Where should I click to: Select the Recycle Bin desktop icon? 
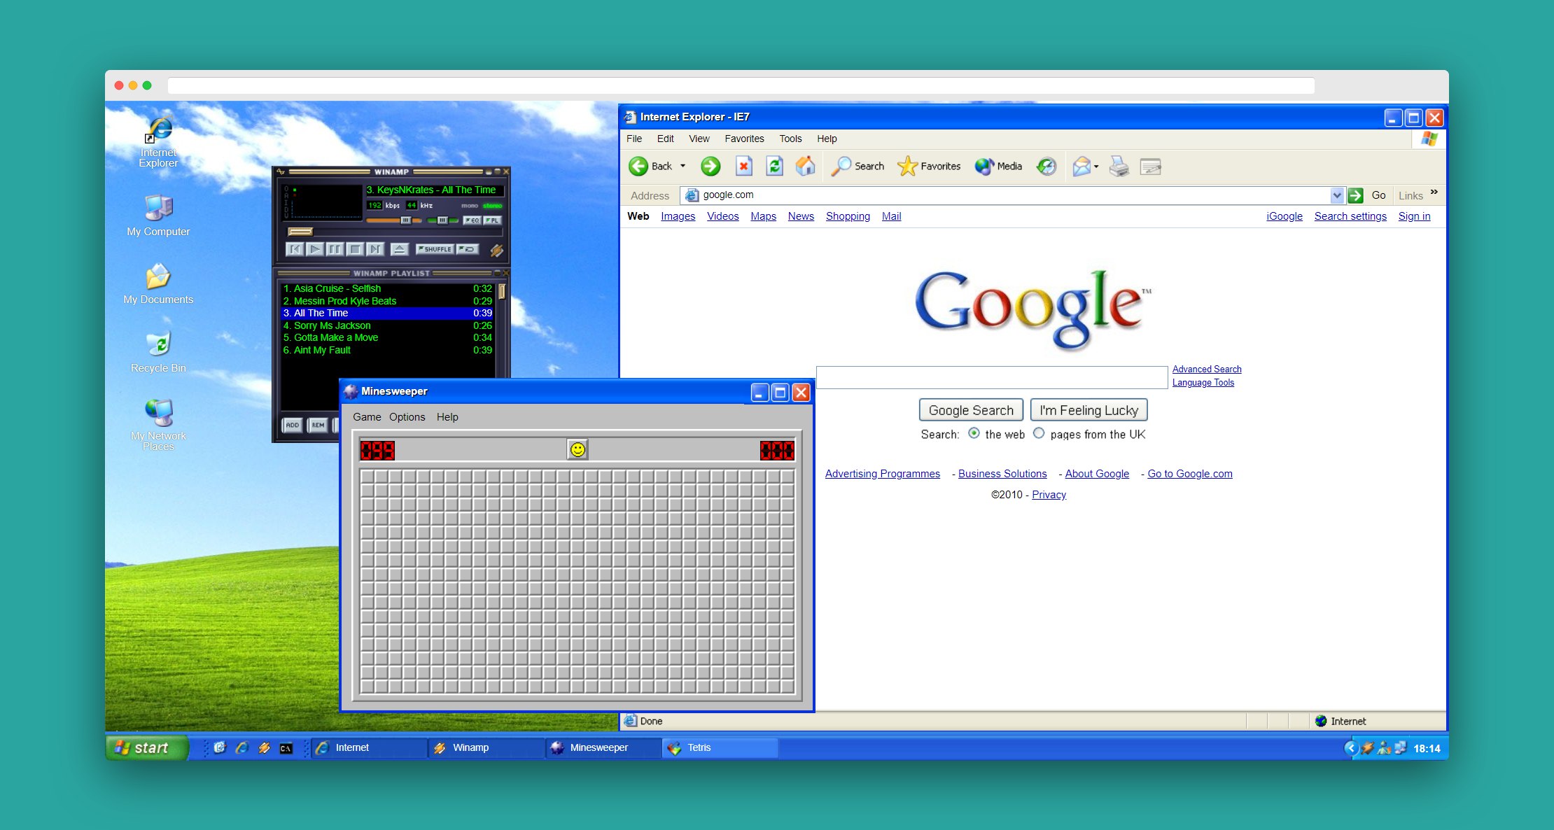(x=158, y=352)
